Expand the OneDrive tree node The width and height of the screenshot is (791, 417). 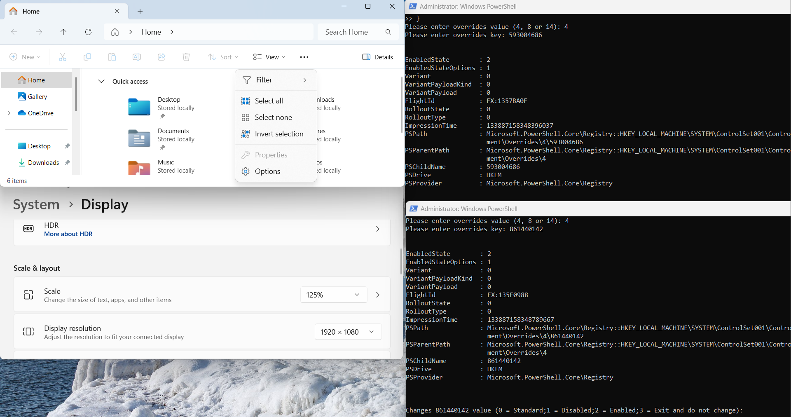point(9,113)
